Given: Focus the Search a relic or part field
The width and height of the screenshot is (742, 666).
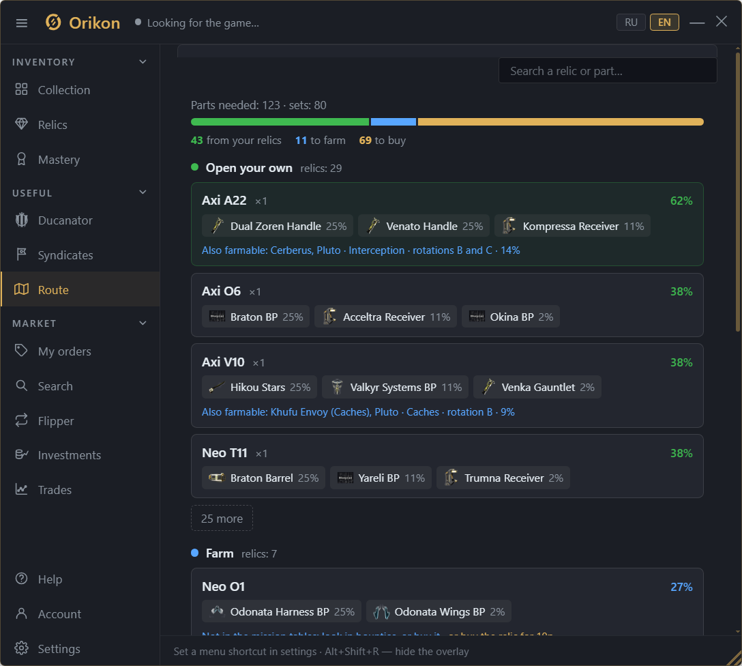Looking at the screenshot, I should [608, 71].
